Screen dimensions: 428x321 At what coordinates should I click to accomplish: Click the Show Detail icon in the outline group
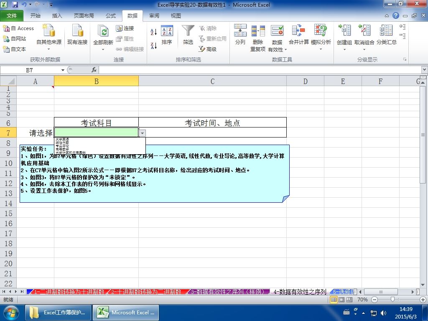point(402,27)
